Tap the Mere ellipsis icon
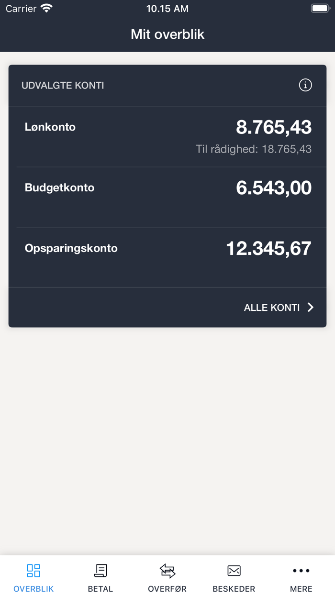Image resolution: width=335 pixels, height=595 pixels. 301,570
